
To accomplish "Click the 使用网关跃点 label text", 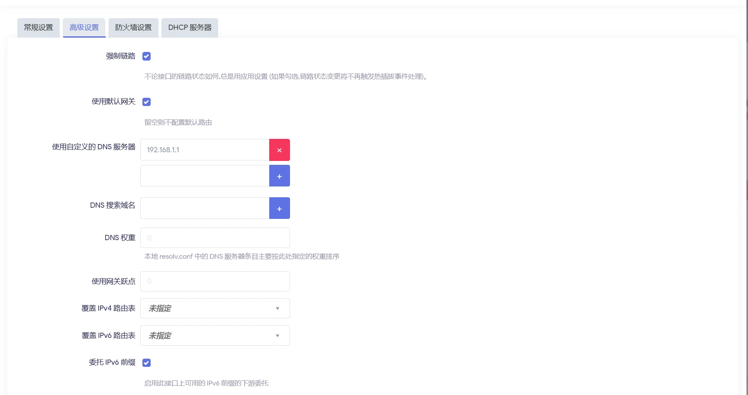I will (113, 281).
